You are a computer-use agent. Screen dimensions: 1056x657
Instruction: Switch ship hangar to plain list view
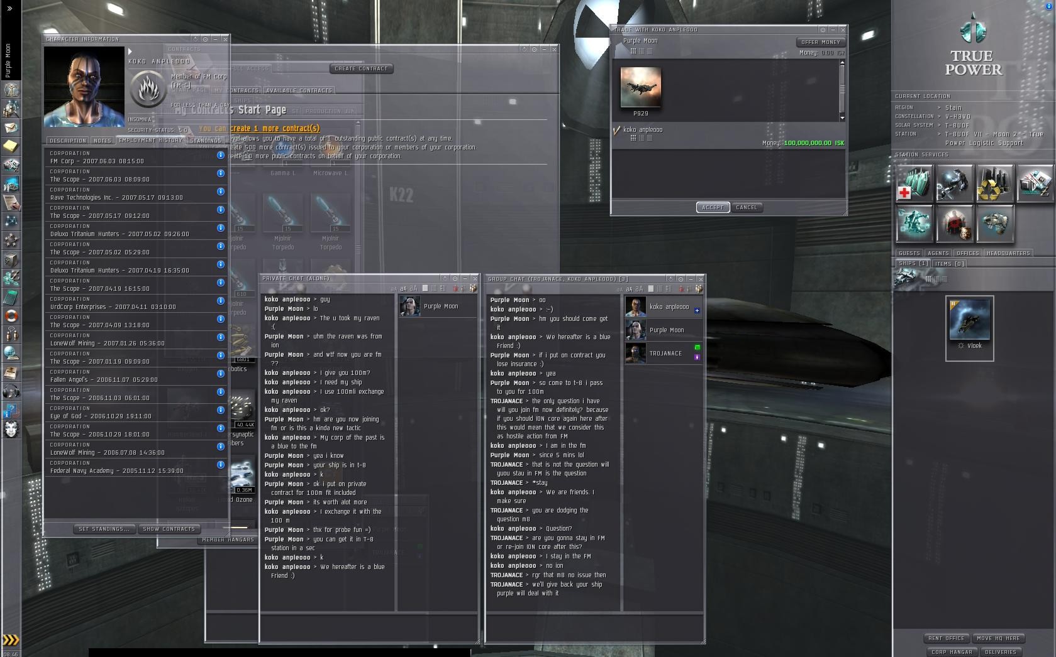click(x=945, y=279)
